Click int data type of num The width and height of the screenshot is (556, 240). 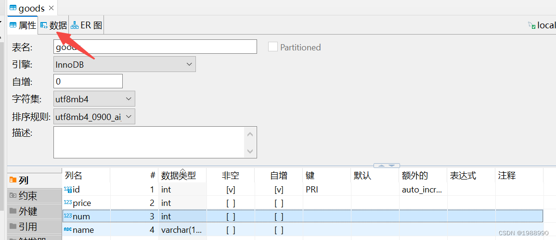click(x=182, y=216)
